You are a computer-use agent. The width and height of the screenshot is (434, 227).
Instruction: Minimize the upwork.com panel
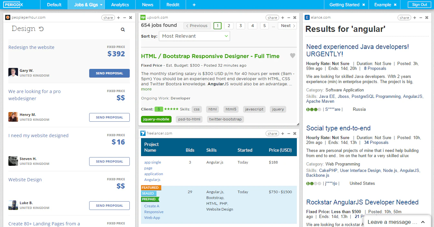pos(289,18)
